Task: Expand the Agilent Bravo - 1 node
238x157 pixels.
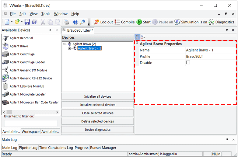Action: click(x=69, y=49)
